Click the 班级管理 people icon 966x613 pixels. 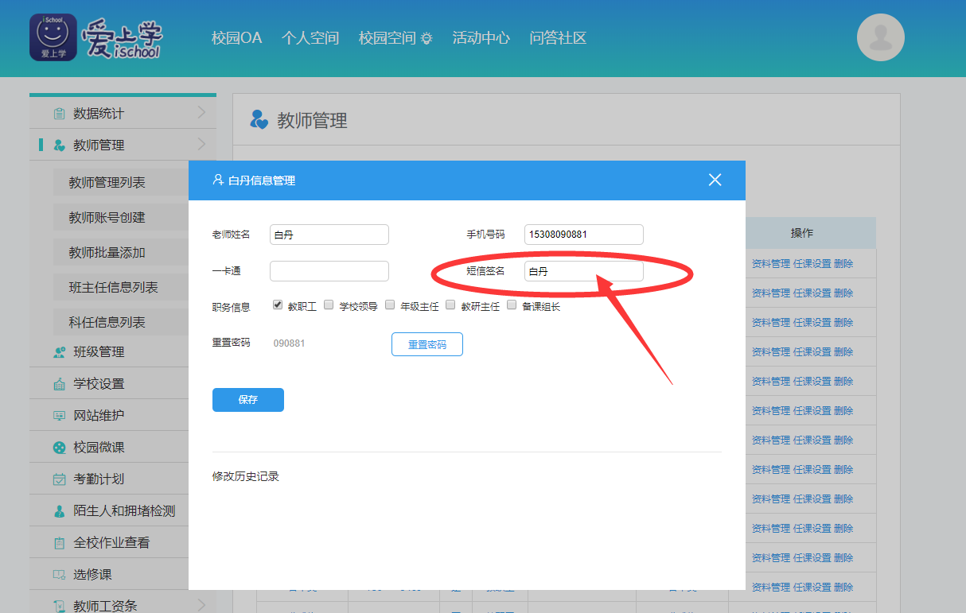pyautogui.click(x=59, y=352)
